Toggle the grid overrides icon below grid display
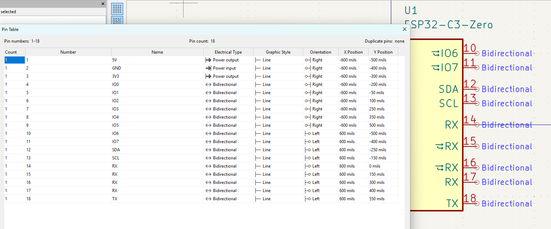The width and height of the screenshot is (551, 229). 117,20
